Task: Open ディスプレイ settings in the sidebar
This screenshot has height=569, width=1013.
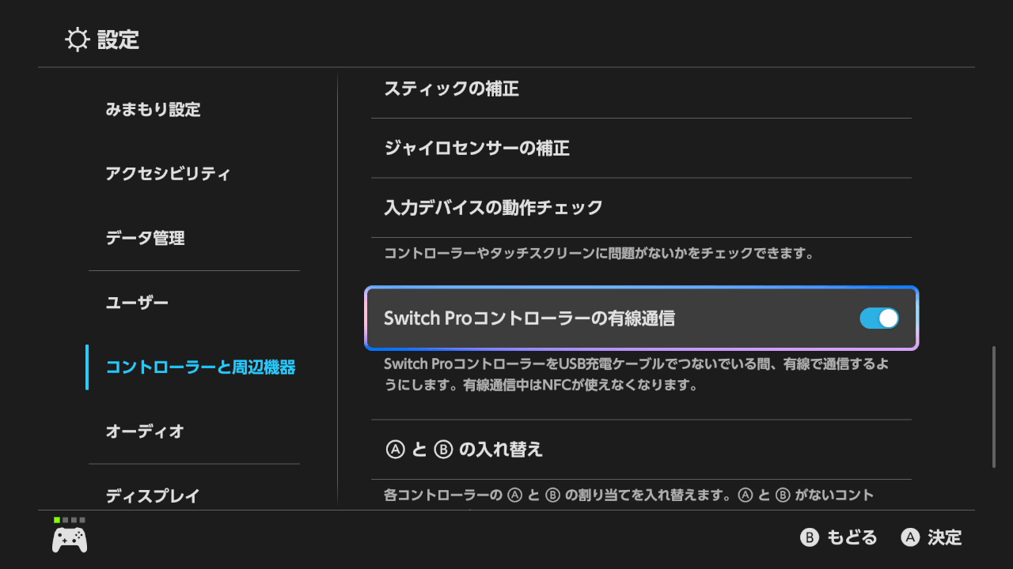Action: 153,496
